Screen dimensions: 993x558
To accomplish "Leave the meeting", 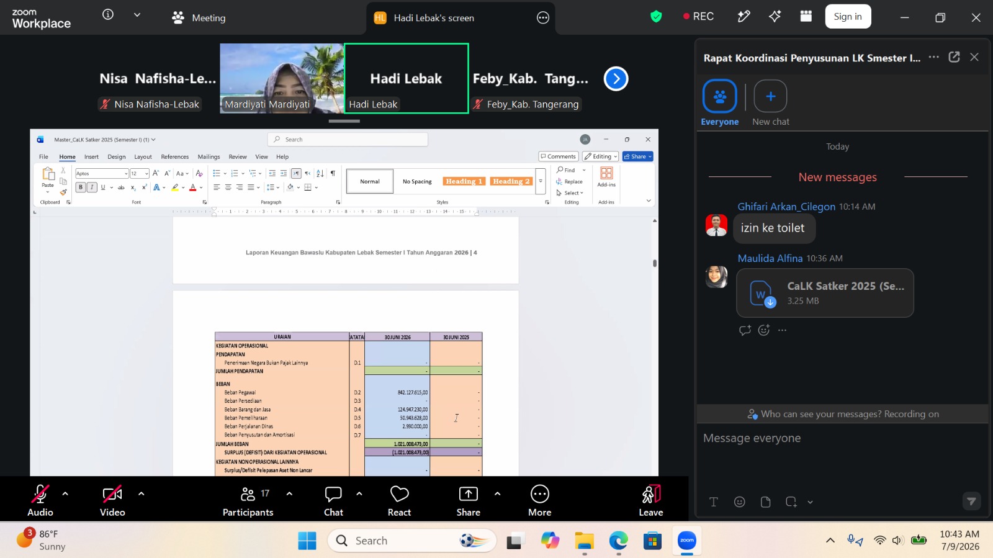I will (651, 500).
